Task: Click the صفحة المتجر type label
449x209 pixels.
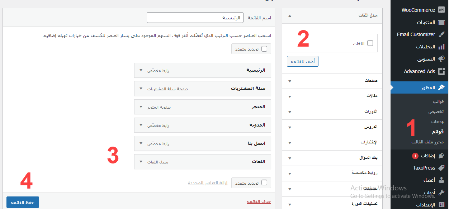Action: point(159,107)
